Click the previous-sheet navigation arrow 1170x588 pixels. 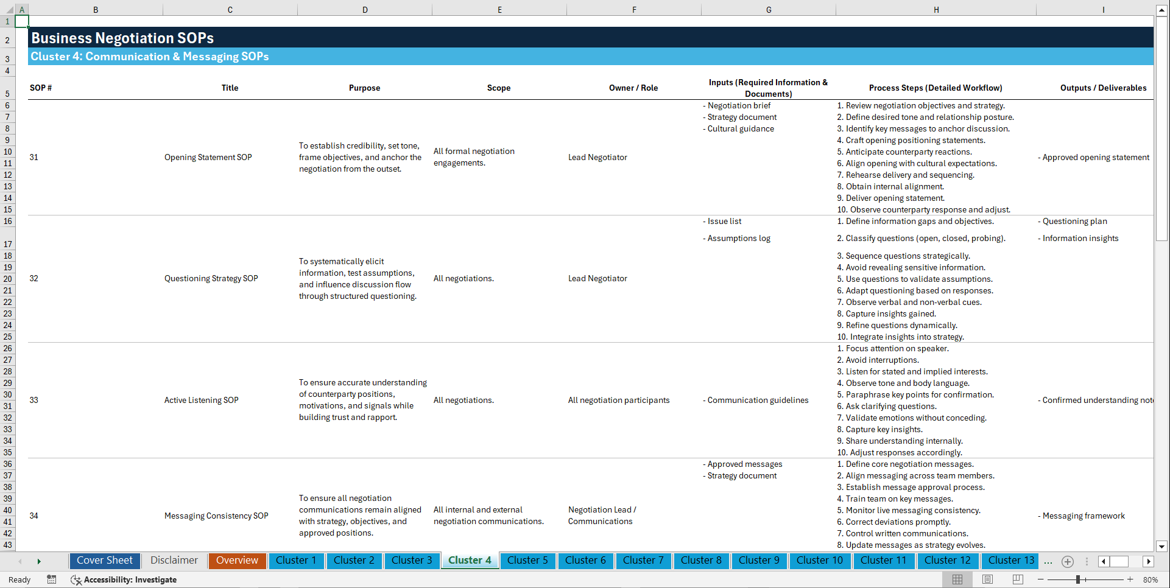point(20,561)
